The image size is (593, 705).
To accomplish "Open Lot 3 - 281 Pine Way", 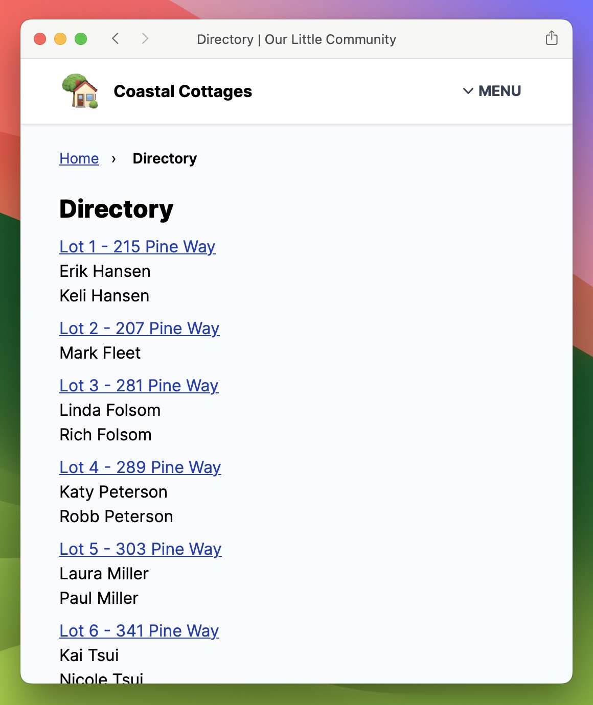I will 139,386.
